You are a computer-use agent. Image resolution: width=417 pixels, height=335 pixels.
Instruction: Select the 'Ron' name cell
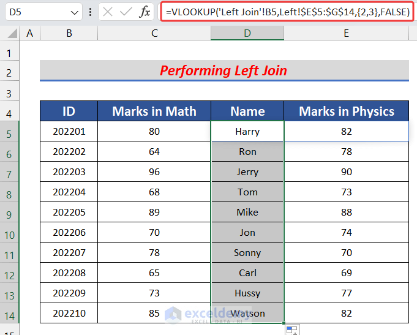coord(247,151)
